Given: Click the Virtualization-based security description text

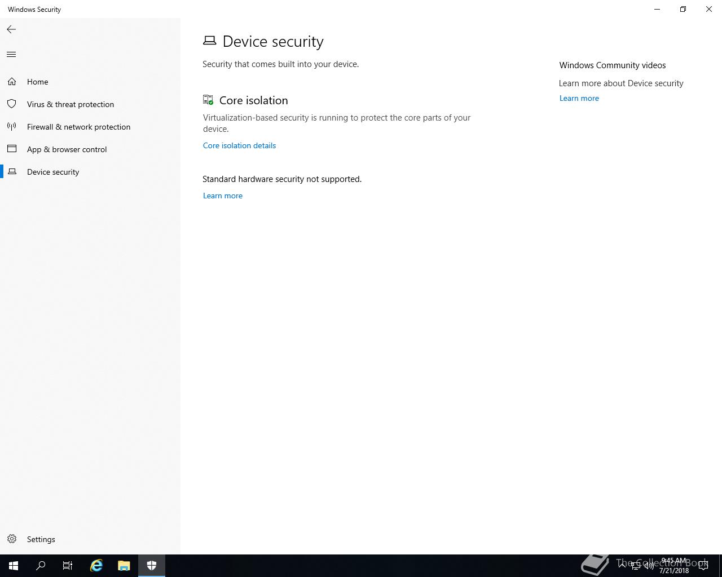Looking at the screenshot, I should (x=337, y=123).
